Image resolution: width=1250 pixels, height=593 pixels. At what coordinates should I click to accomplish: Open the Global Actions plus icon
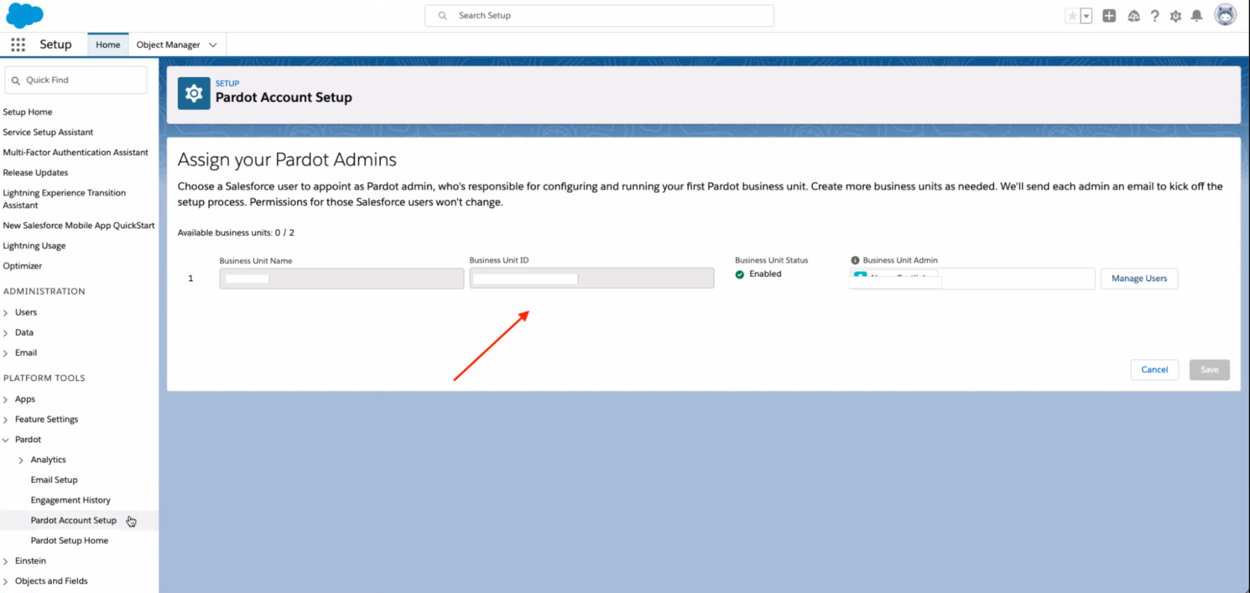[1109, 16]
